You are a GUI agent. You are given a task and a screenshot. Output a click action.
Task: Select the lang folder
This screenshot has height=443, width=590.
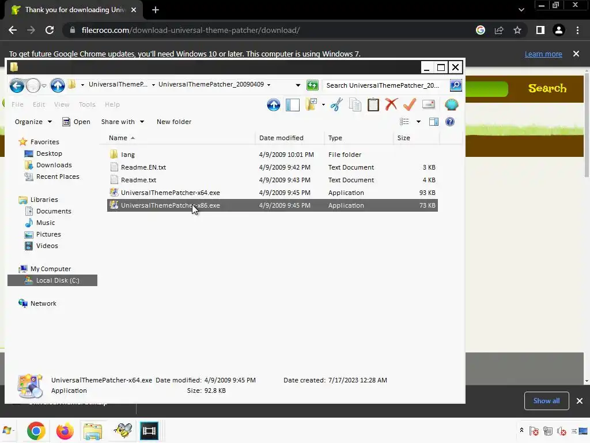point(273,155)
